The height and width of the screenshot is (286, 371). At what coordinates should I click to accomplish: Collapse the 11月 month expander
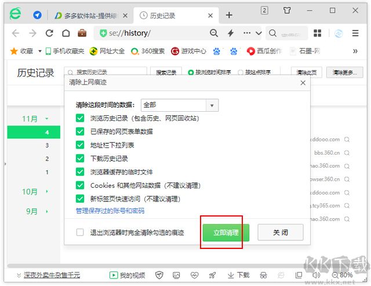pyautogui.click(x=47, y=119)
